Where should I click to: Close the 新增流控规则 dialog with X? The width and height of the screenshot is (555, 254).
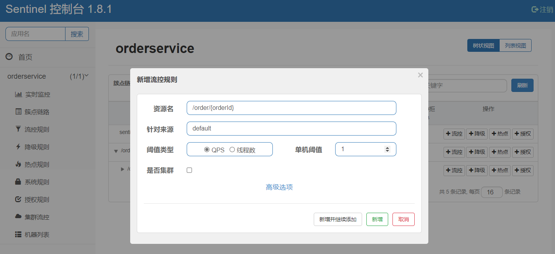click(x=420, y=75)
